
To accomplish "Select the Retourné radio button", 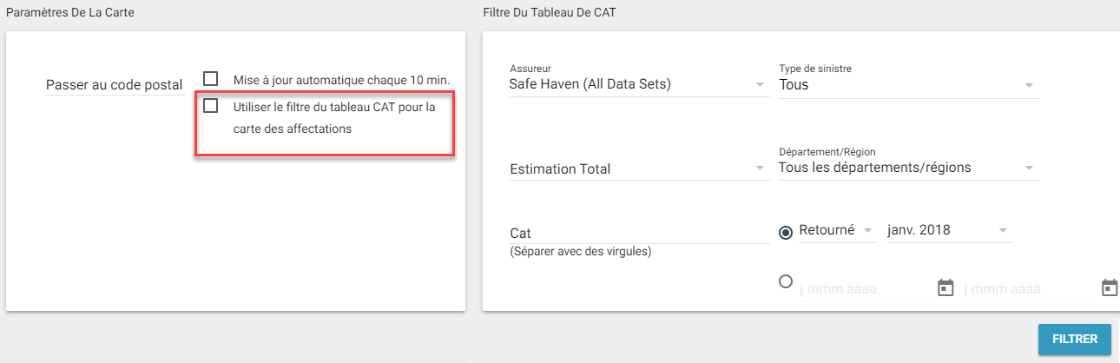I will click(x=786, y=231).
